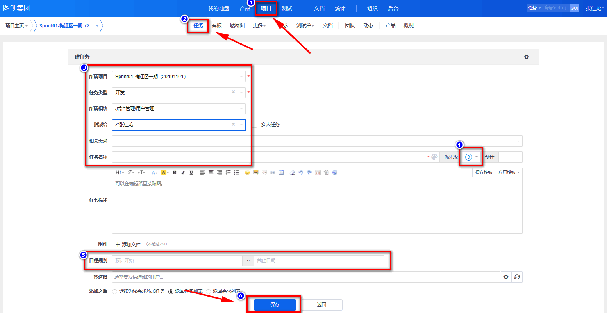
Task: Open 测试 in top navigation
Action: pos(287,8)
